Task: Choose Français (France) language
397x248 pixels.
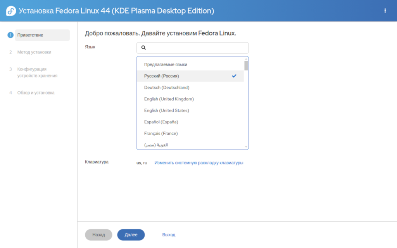Action: [x=190, y=133]
